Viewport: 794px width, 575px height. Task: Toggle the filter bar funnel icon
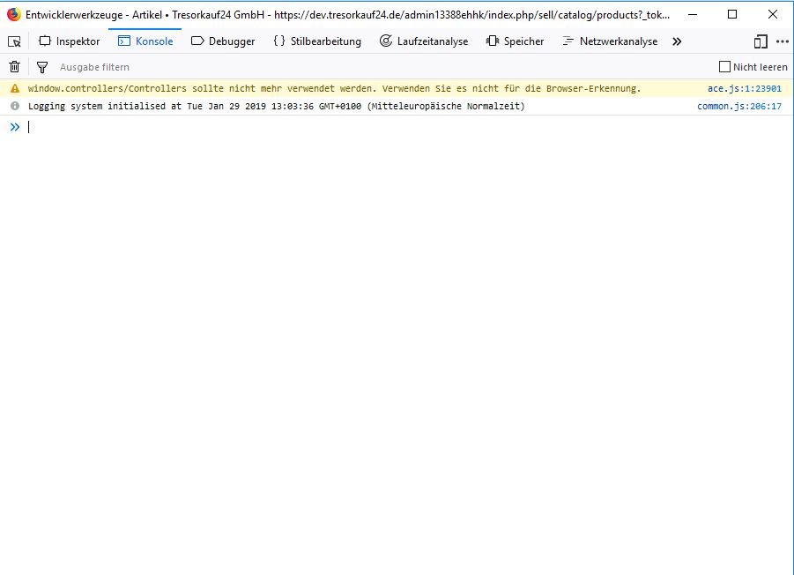42,67
